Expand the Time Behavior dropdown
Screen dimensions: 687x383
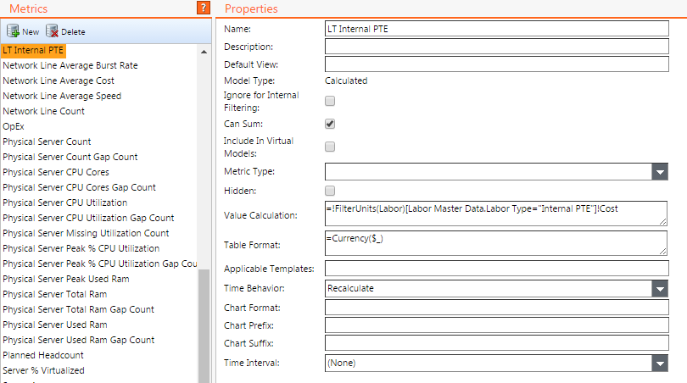coord(660,288)
